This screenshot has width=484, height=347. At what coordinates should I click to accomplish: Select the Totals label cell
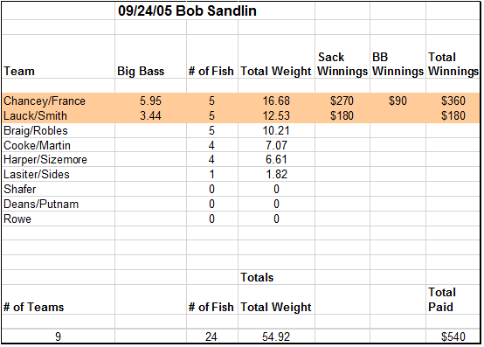(x=257, y=278)
